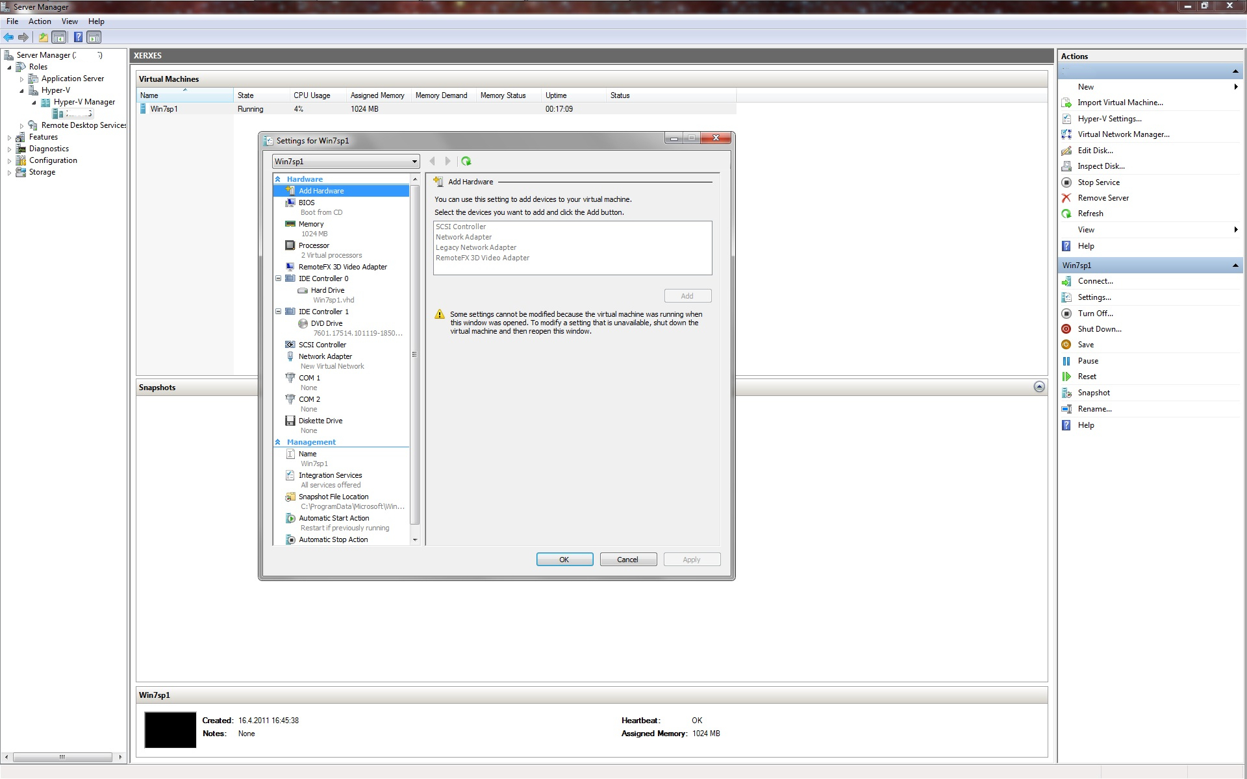Collapse the Win7sp1 actions section
The height and width of the screenshot is (779, 1247).
(x=1235, y=266)
